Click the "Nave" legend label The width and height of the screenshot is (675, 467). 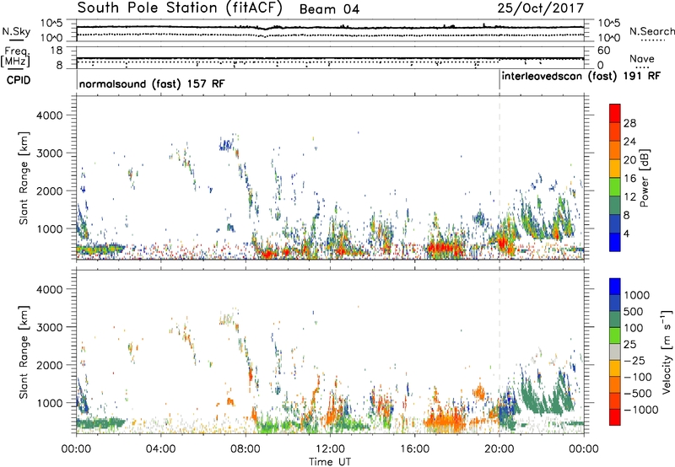click(642, 58)
